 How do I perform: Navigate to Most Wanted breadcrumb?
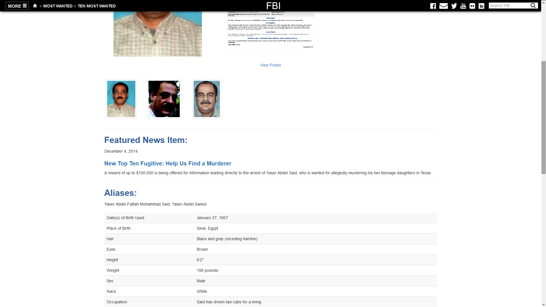[x=58, y=6]
